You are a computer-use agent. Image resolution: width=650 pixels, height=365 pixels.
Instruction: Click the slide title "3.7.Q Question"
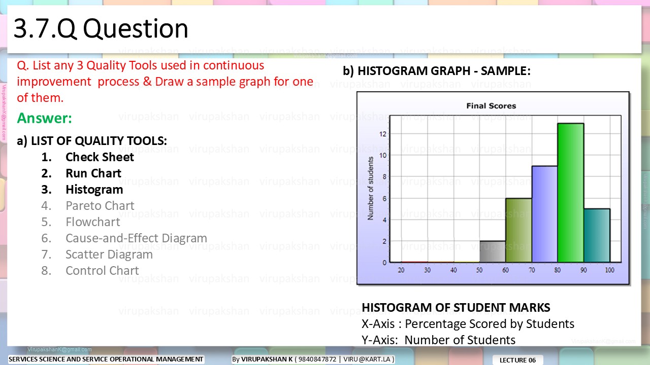[x=101, y=28]
